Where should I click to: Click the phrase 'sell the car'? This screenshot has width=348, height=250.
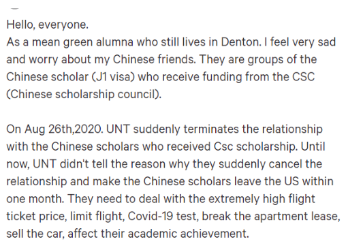pos(34,234)
